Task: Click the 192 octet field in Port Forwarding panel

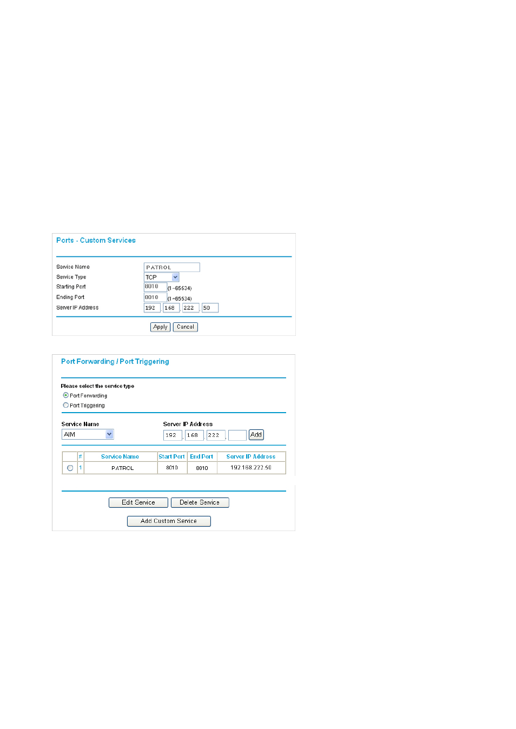Action: pyautogui.click(x=173, y=435)
